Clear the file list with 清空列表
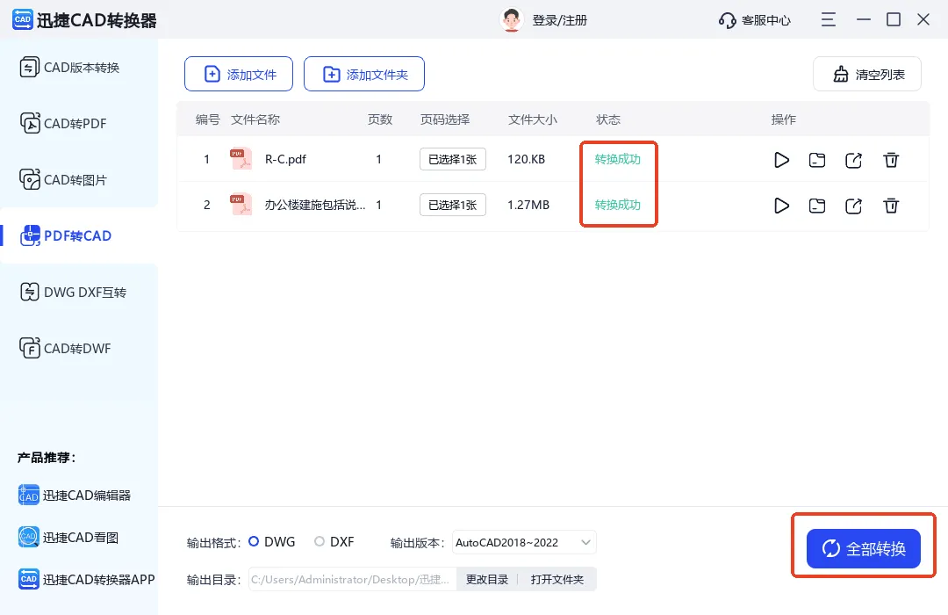The image size is (948, 615). 867,74
